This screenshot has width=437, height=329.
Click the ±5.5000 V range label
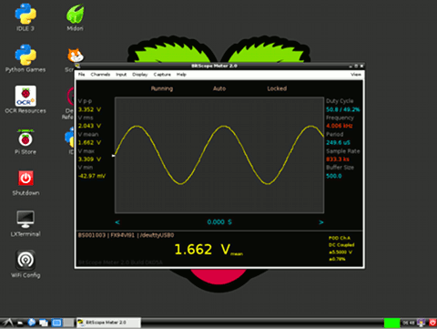(x=340, y=252)
